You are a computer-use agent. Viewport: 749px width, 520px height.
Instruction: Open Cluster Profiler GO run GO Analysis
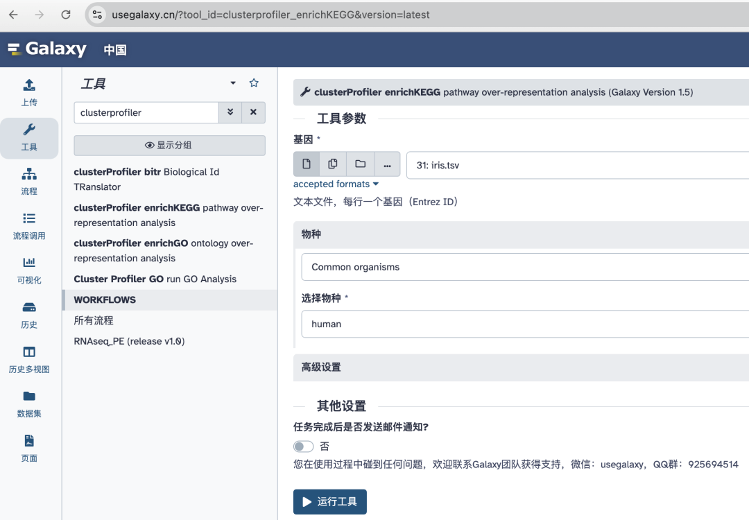pos(155,279)
